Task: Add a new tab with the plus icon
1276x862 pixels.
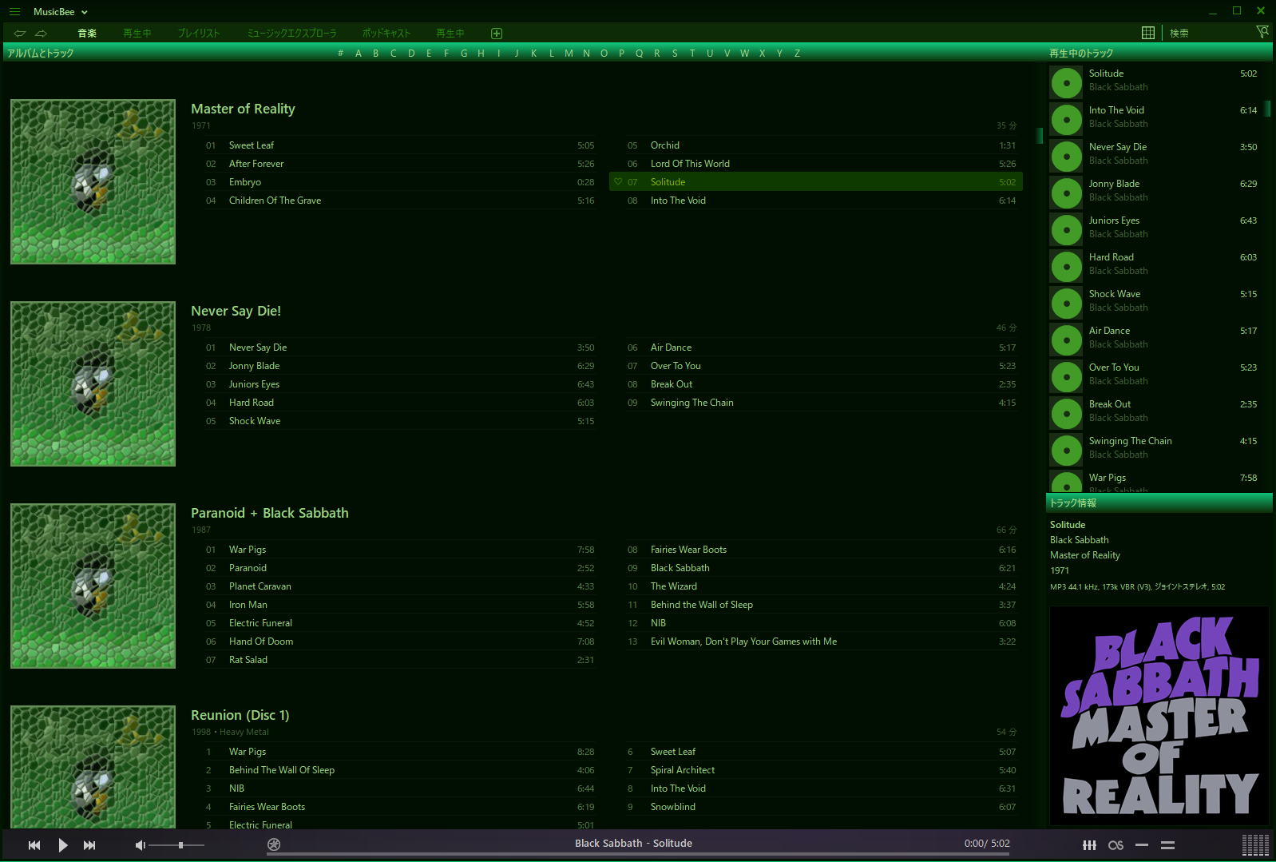Action: [497, 34]
